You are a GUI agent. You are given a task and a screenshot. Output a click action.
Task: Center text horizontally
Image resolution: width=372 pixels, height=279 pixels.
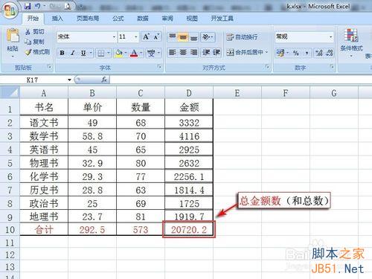click(x=183, y=52)
